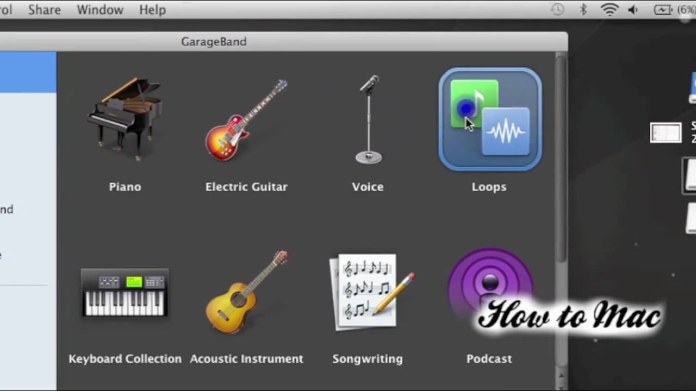Click the Bluetooth menu bar icon
696x391 pixels.
click(583, 10)
